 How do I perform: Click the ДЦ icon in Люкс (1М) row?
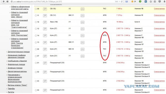[82, 22]
